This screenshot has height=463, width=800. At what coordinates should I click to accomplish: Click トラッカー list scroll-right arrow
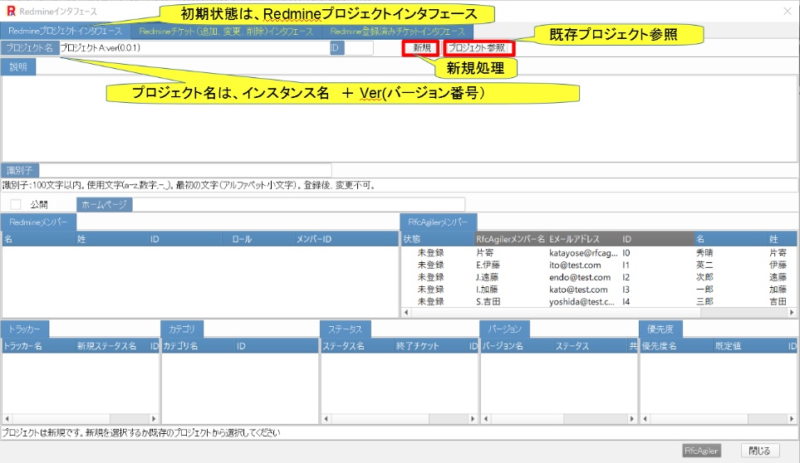click(154, 419)
